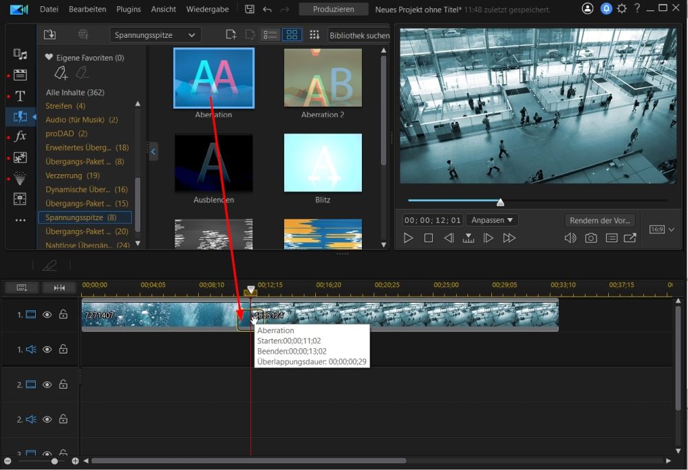Toggle visibility of video track 1
Image resolution: width=688 pixels, height=470 pixels.
click(x=47, y=314)
